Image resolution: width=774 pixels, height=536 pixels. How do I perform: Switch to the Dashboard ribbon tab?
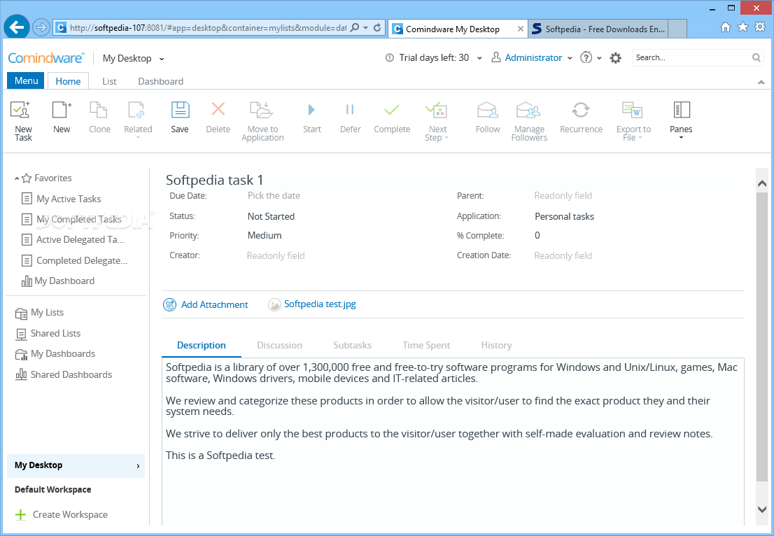160,81
